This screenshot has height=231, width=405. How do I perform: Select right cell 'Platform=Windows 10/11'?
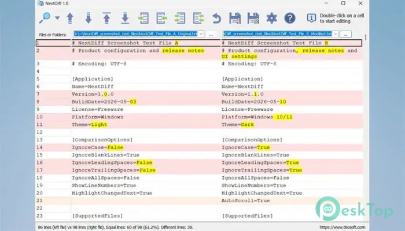click(x=292, y=117)
